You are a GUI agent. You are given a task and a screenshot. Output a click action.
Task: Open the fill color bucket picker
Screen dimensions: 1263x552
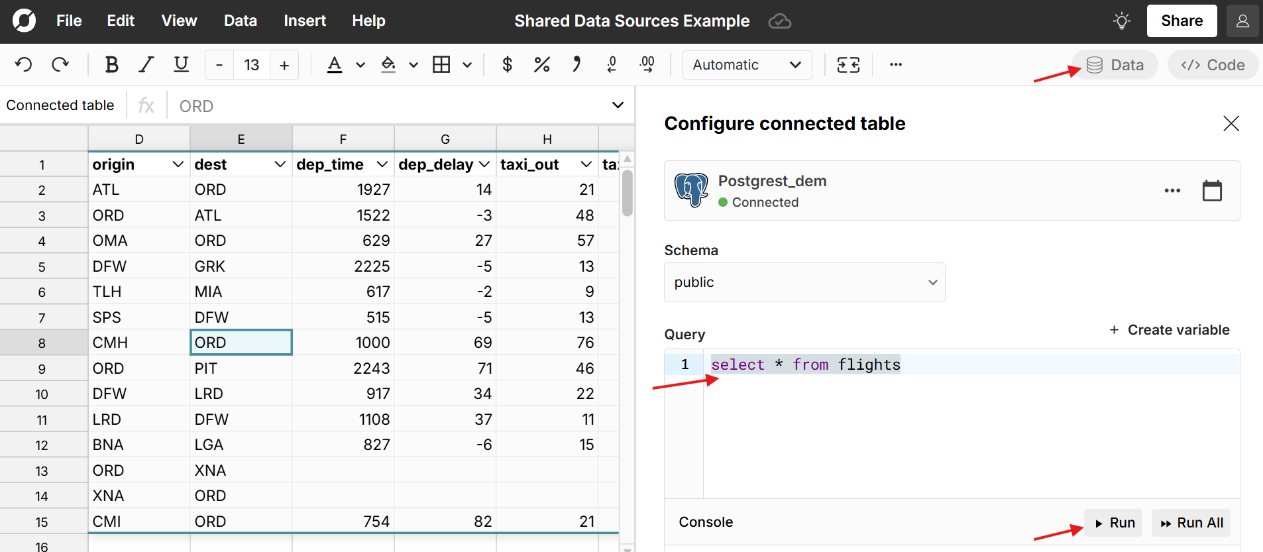click(x=389, y=65)
